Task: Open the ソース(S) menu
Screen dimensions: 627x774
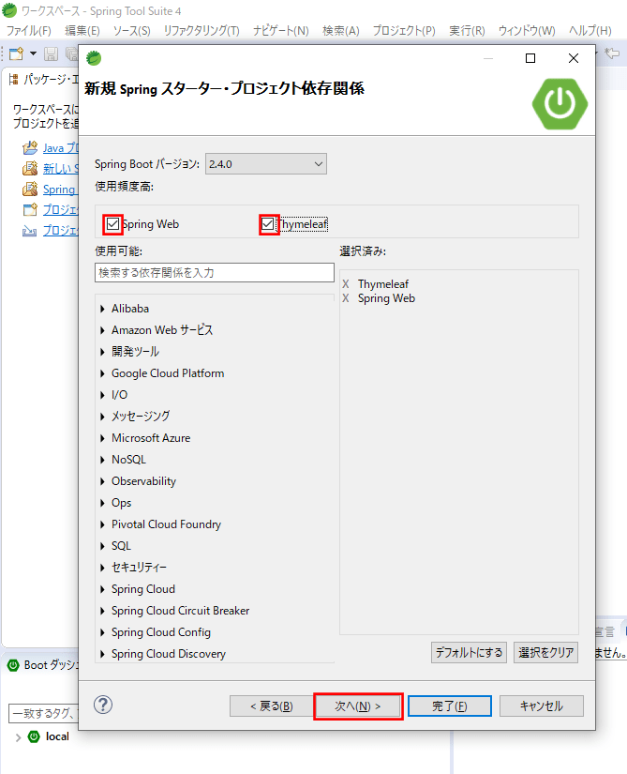Action: coord(131,31)
